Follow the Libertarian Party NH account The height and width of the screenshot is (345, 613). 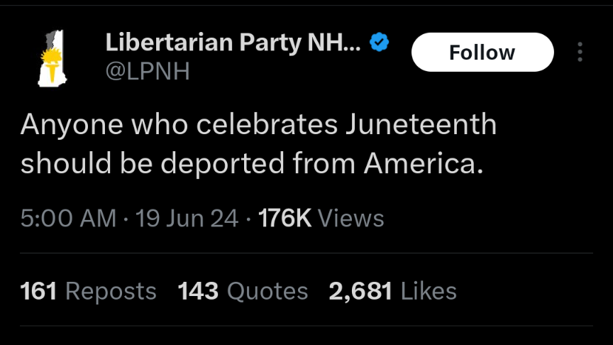click(482, 53)
